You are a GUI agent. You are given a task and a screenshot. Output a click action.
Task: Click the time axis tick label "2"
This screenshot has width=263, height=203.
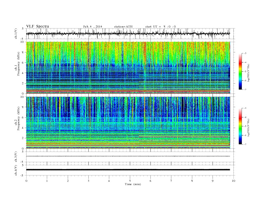(68, 181)
